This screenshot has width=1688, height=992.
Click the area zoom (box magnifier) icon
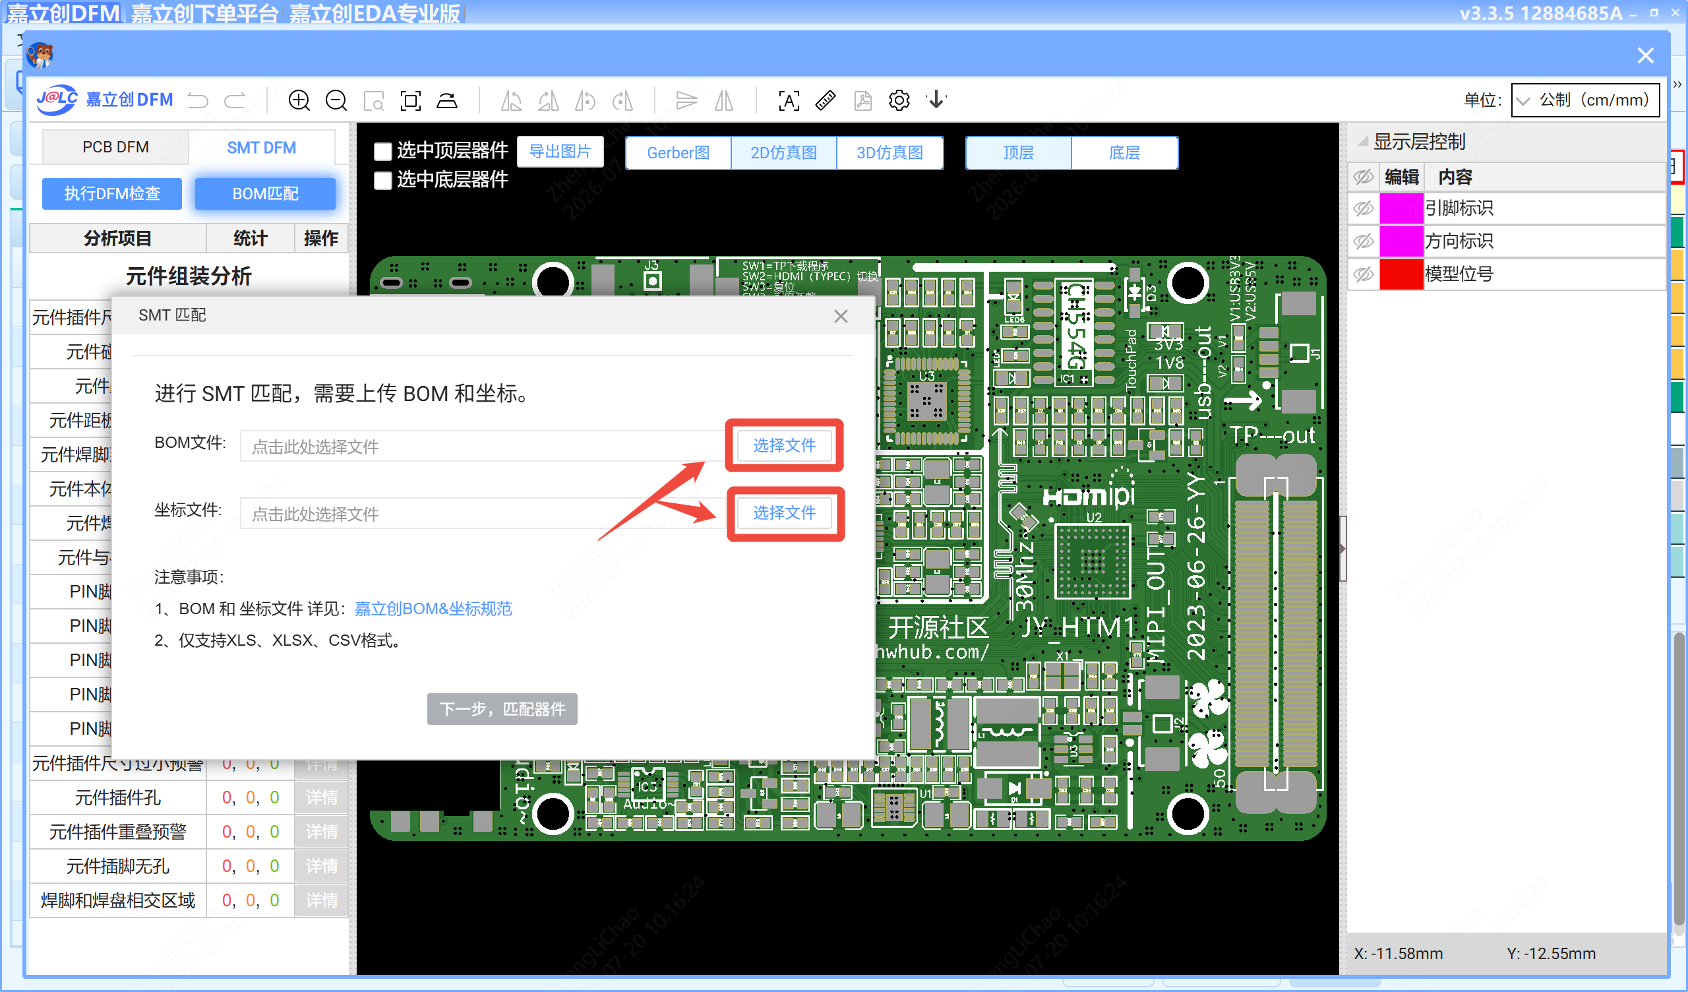tap(374, 101)
